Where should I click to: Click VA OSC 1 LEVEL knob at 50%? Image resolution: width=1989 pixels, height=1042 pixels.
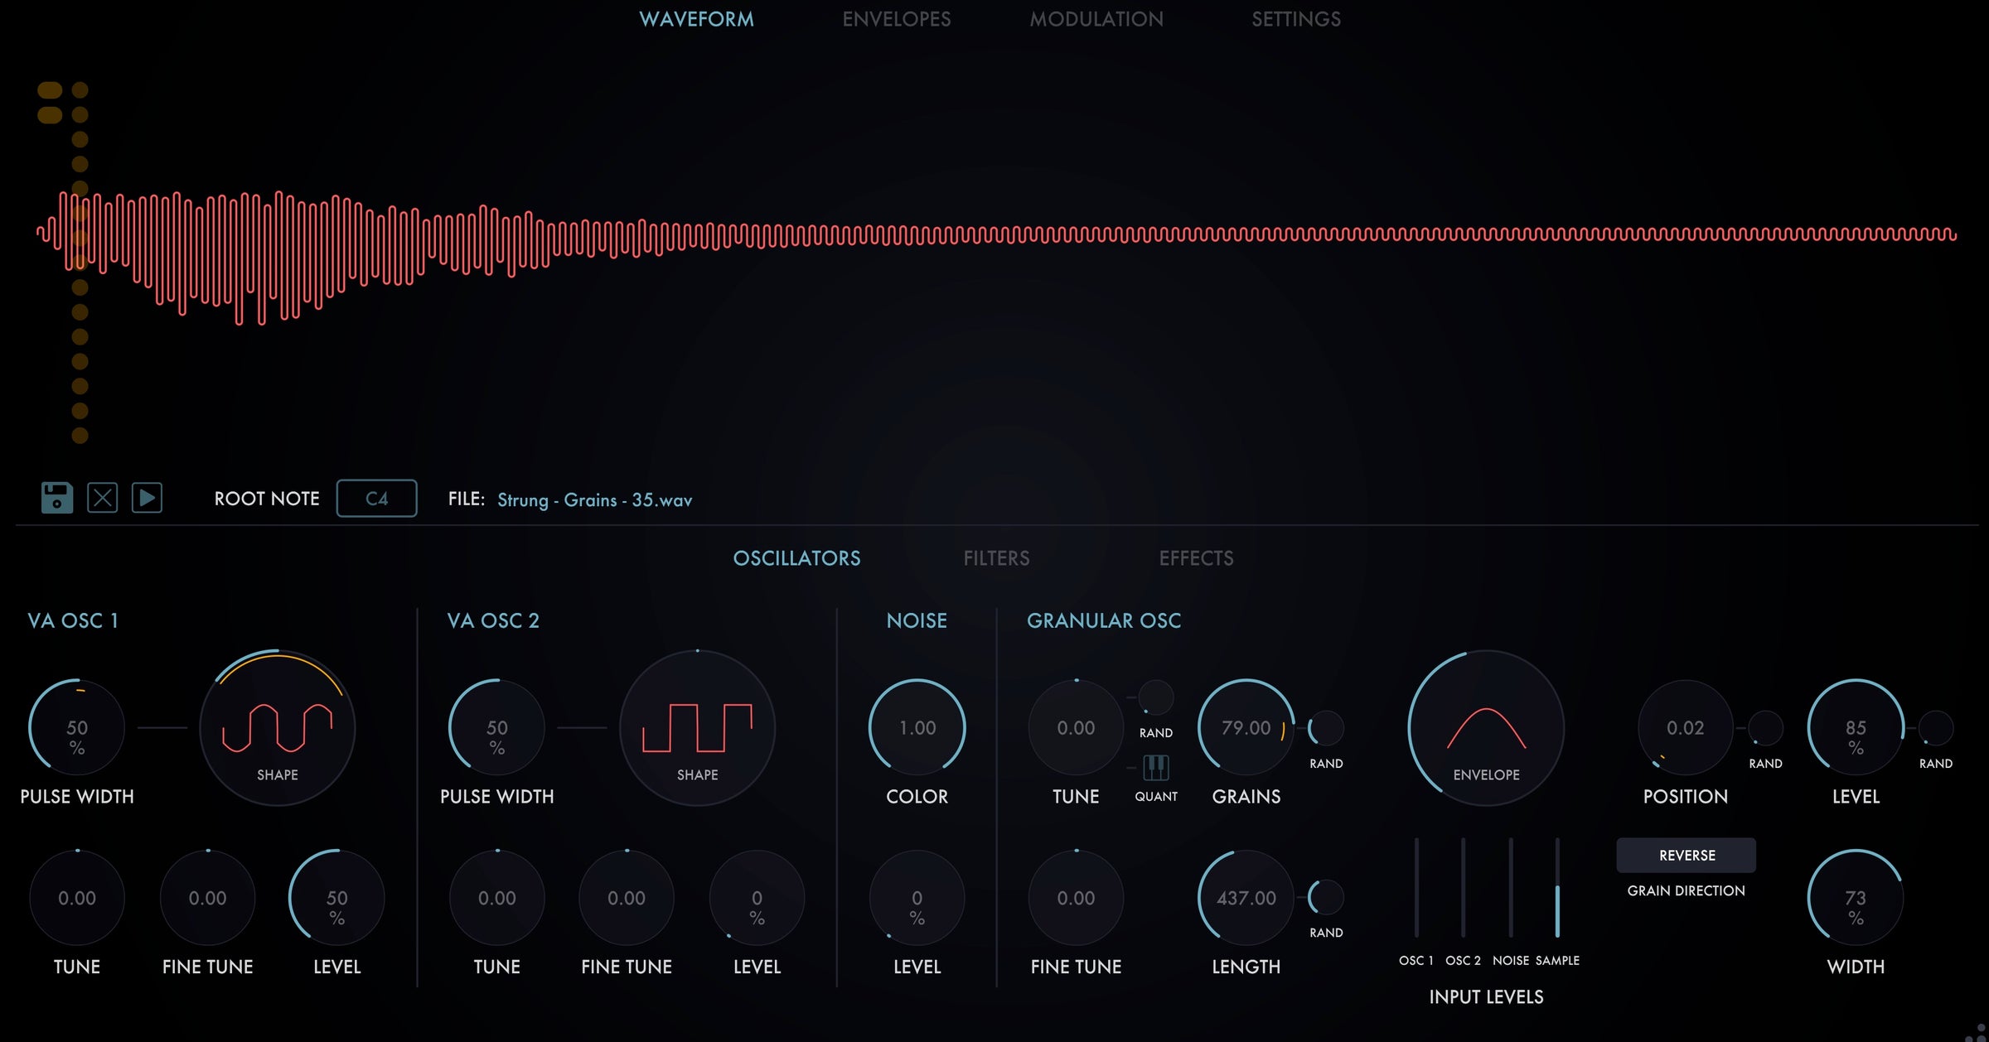(336, 898)
